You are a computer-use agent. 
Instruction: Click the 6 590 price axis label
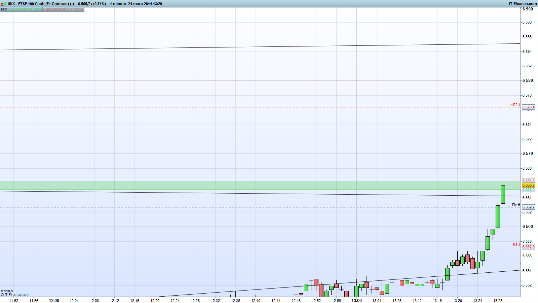528,9
